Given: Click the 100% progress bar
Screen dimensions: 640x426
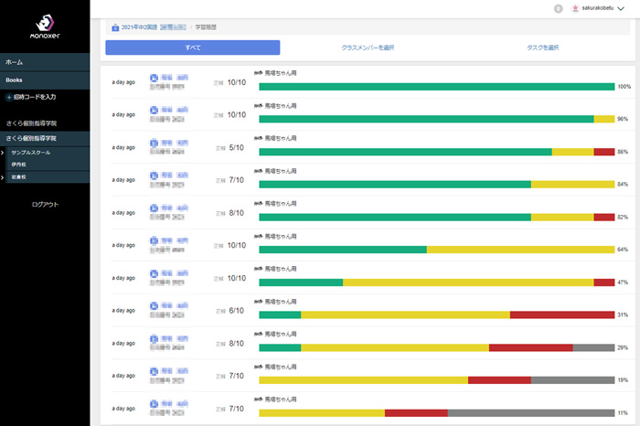Looking at the screenshot, I should click(x=436, y=87).
